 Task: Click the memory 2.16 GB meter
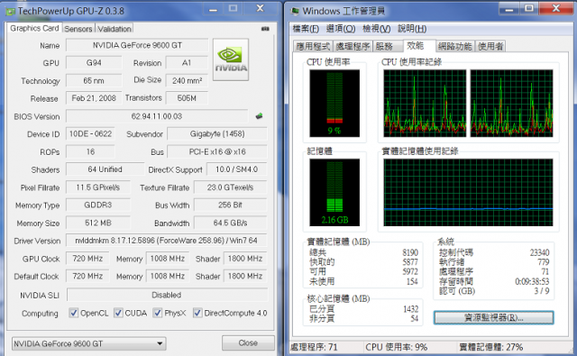[x=334, y=192]
